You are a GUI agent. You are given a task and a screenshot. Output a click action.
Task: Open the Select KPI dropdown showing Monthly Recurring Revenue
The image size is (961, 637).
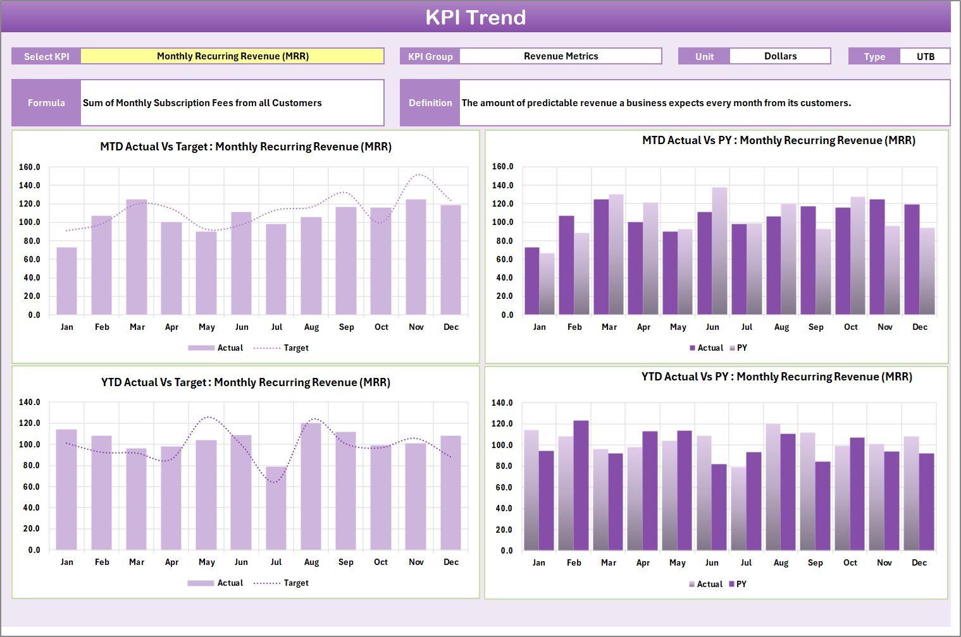point(234,56)
